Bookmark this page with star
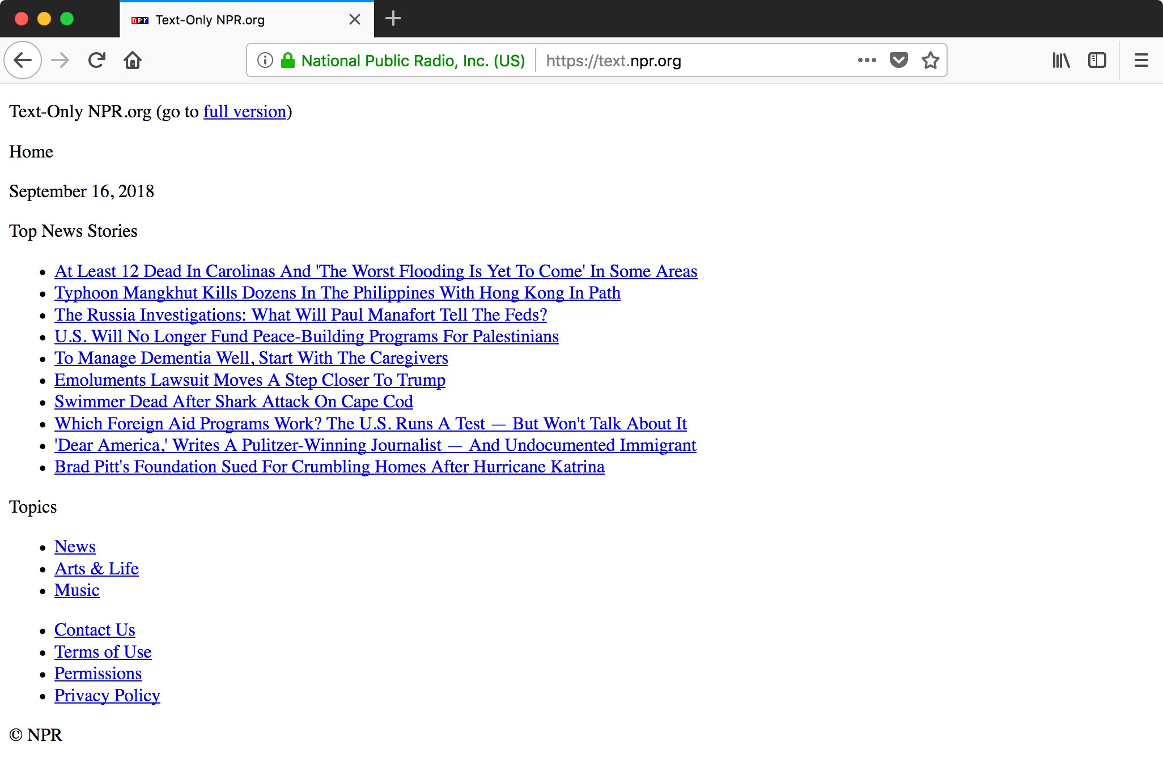Viewport: 1163px width, 767px height. (x=931, y=60)
